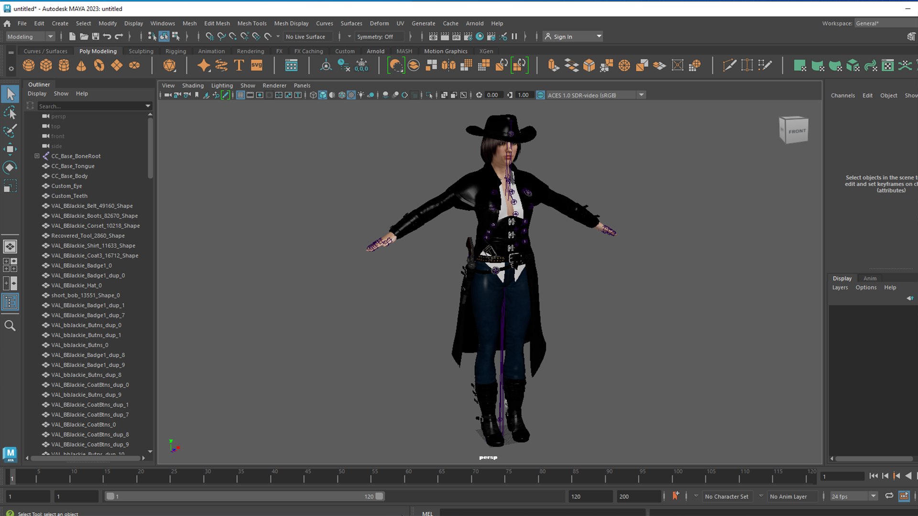Image resolution: width=918 pixels, height=516 pixels.
Task: Open Layers menu in layer editor
Action: (840, 287)
